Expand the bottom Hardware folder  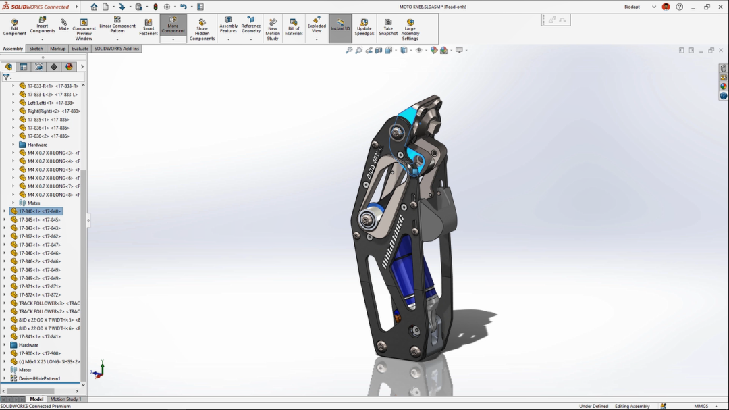[5, 345]
